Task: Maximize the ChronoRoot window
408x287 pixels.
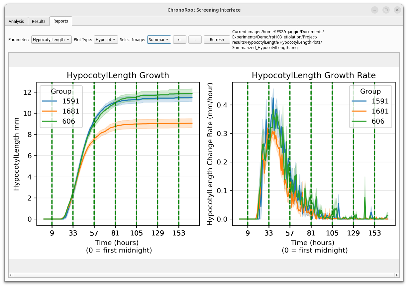Action: pyautogui.click(x=386, y=10)
